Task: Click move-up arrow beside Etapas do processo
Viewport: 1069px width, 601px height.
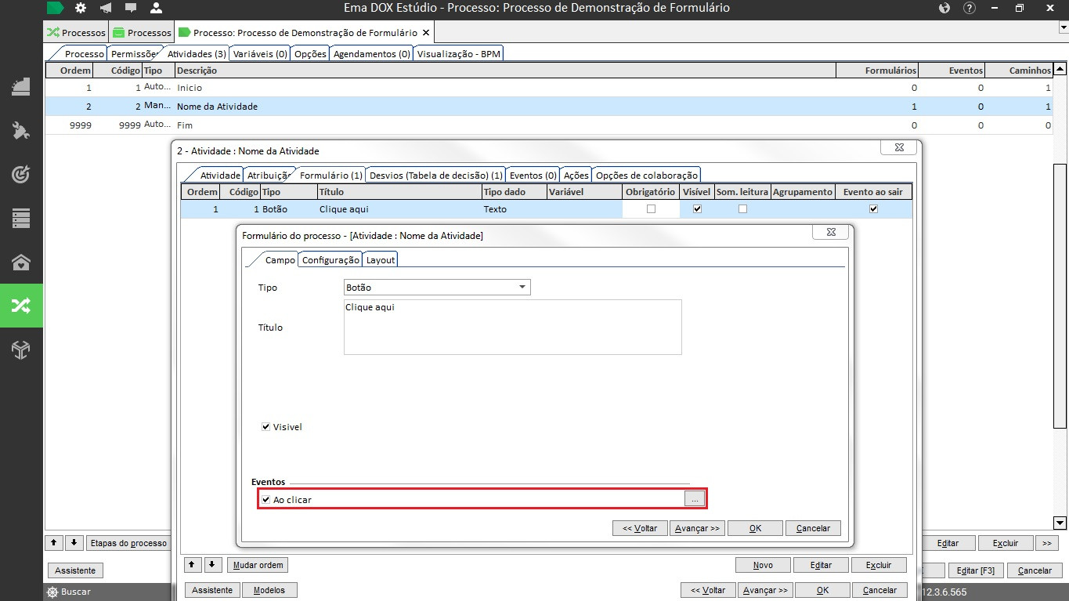Action: [x=54, y=542]
